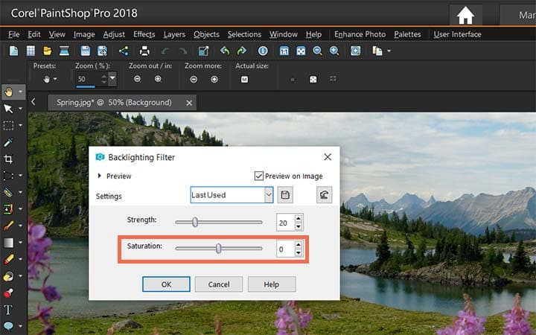Select the Dropper tool
This screenshot has height=335, width=536.
pos(8,142)
